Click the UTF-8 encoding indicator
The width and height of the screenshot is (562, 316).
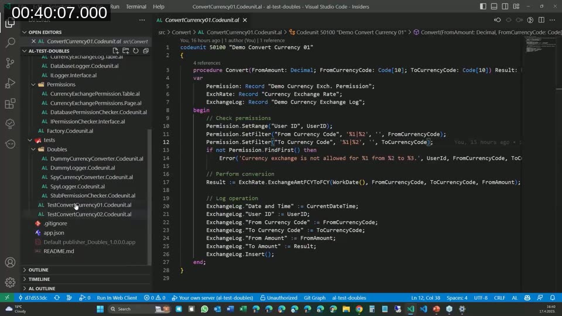(481, 298)
